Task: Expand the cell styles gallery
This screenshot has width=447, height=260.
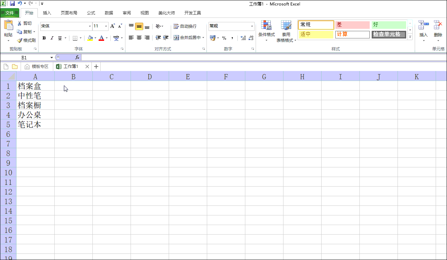Action: 410,37
